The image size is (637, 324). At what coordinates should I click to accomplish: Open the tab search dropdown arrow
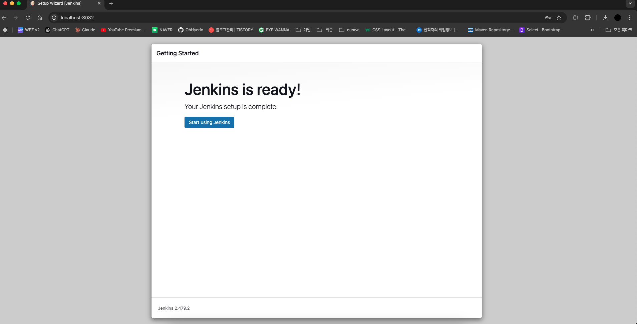click(x=630, y=3)
